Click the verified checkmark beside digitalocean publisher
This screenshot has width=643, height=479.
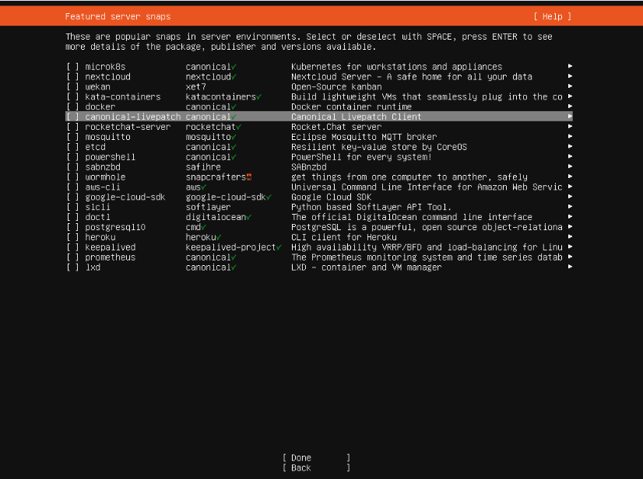[x=249, y=217]
